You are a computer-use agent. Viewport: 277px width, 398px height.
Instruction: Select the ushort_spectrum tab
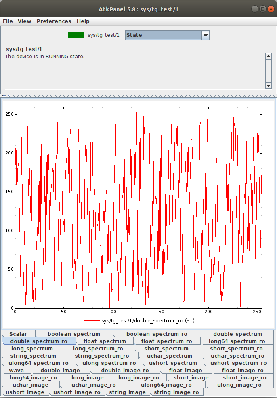(x=173, y=363)
